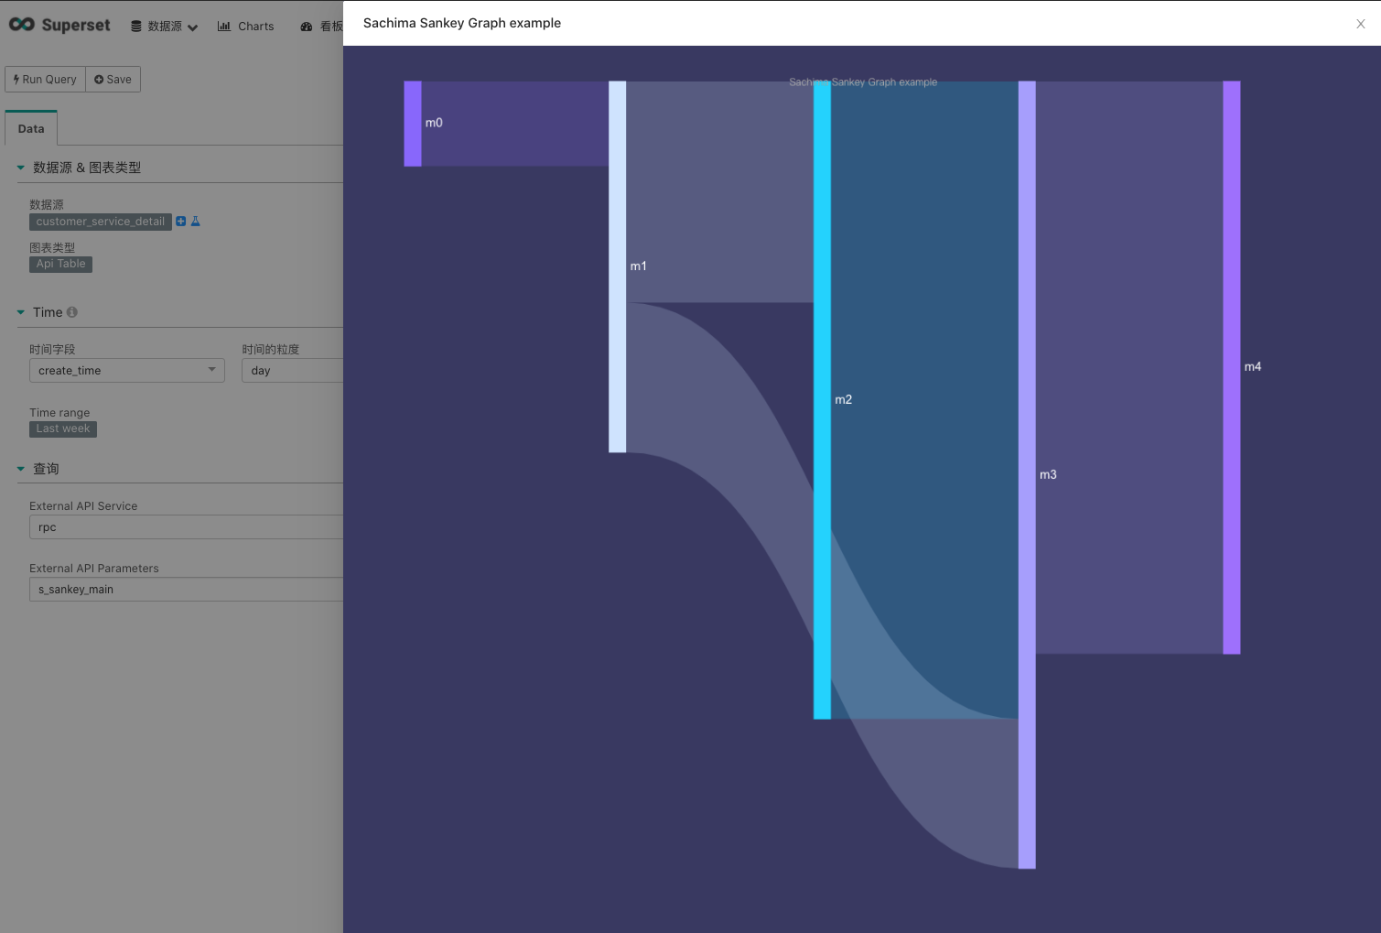
Task: Click the Charts bar-chart icon in navbar
Action: pos(224,27)
